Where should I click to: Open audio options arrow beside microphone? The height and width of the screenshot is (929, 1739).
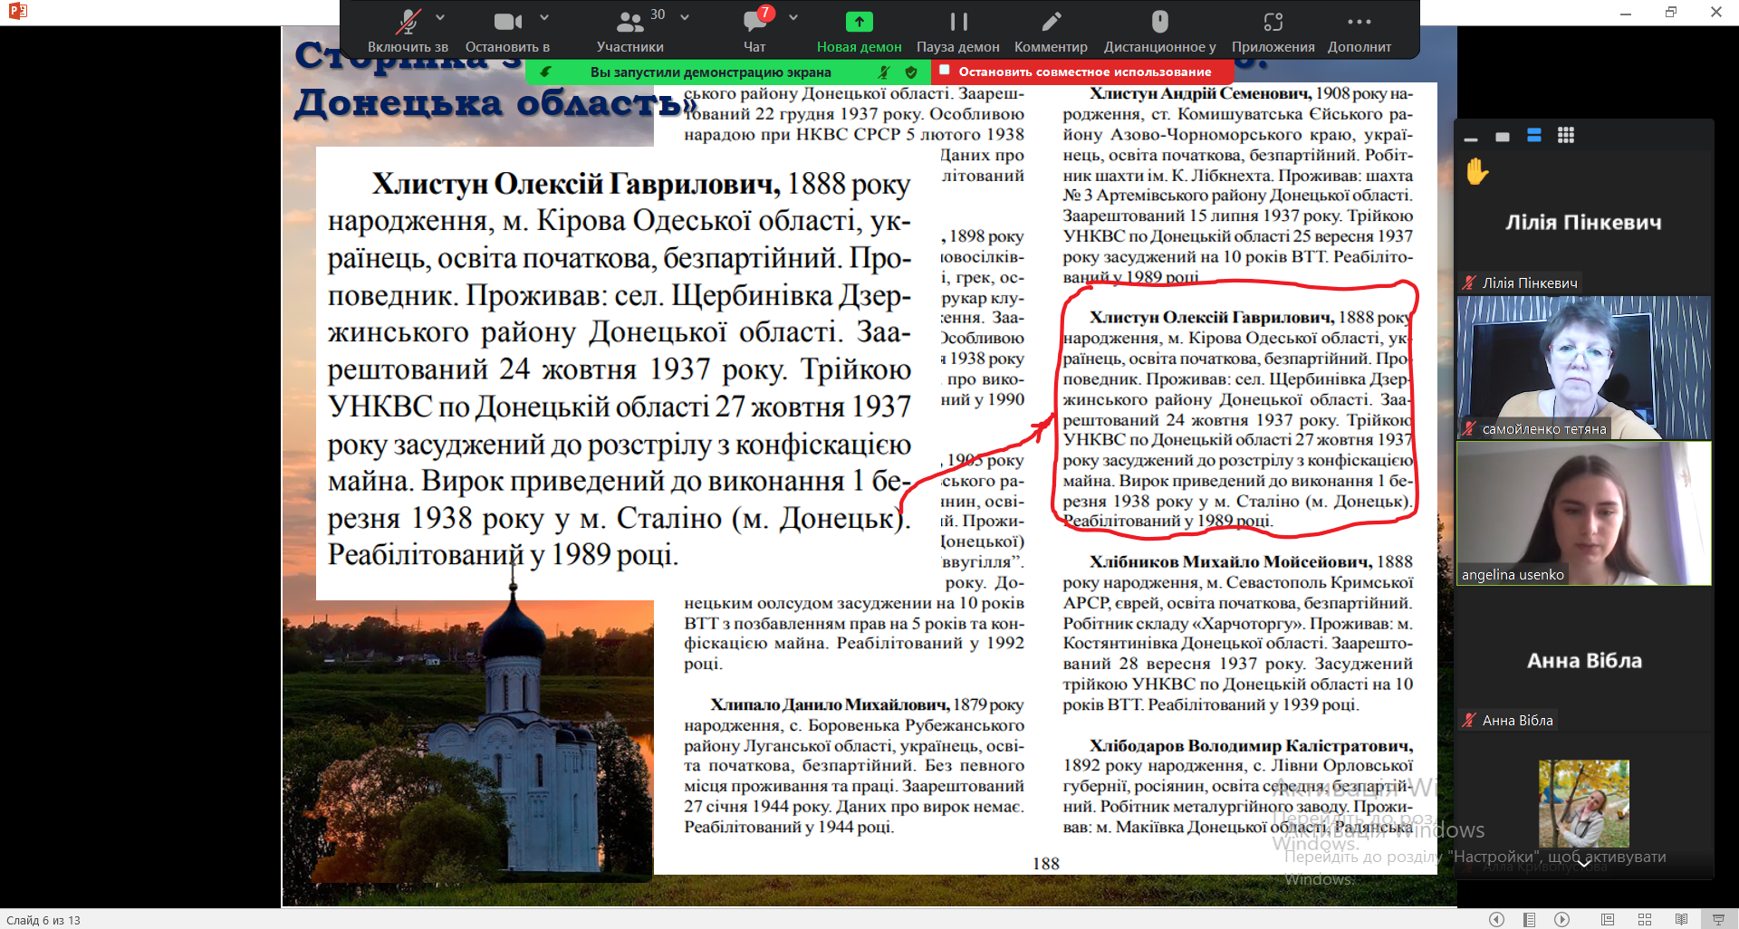440,17
